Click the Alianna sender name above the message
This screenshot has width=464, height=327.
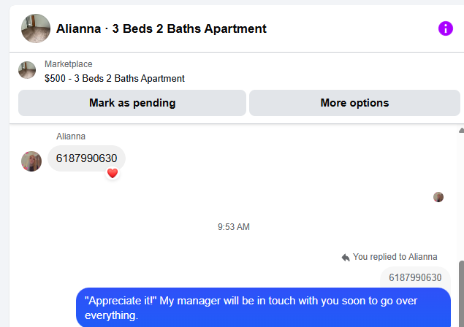(71, 136)
